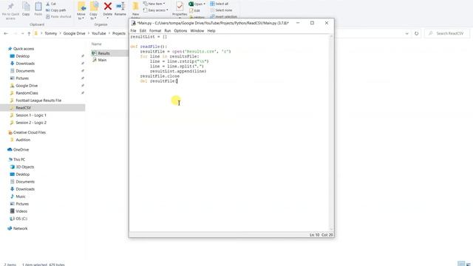Open the IDLE File menu
This screenshot has height=266, width=473.
click(x=133, y=31)
